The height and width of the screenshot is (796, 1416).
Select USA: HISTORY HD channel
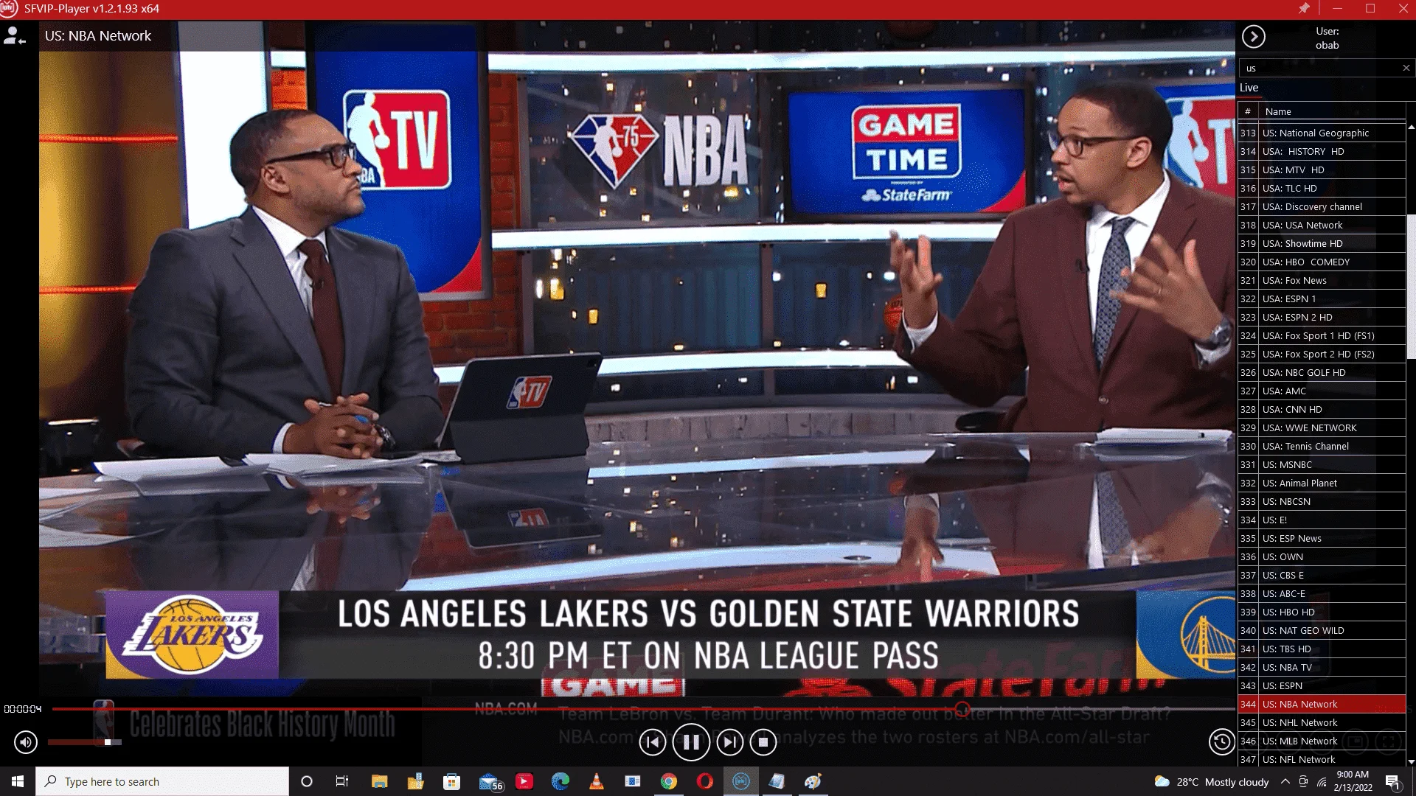tap(1322, 151)
